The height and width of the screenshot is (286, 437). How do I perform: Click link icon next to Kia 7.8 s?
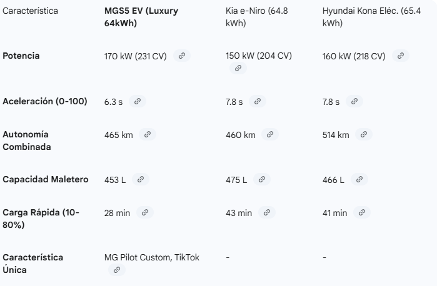(x=258, y=101)
